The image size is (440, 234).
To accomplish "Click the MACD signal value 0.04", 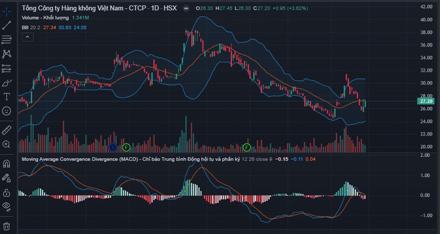I will [x=310, y=159].
